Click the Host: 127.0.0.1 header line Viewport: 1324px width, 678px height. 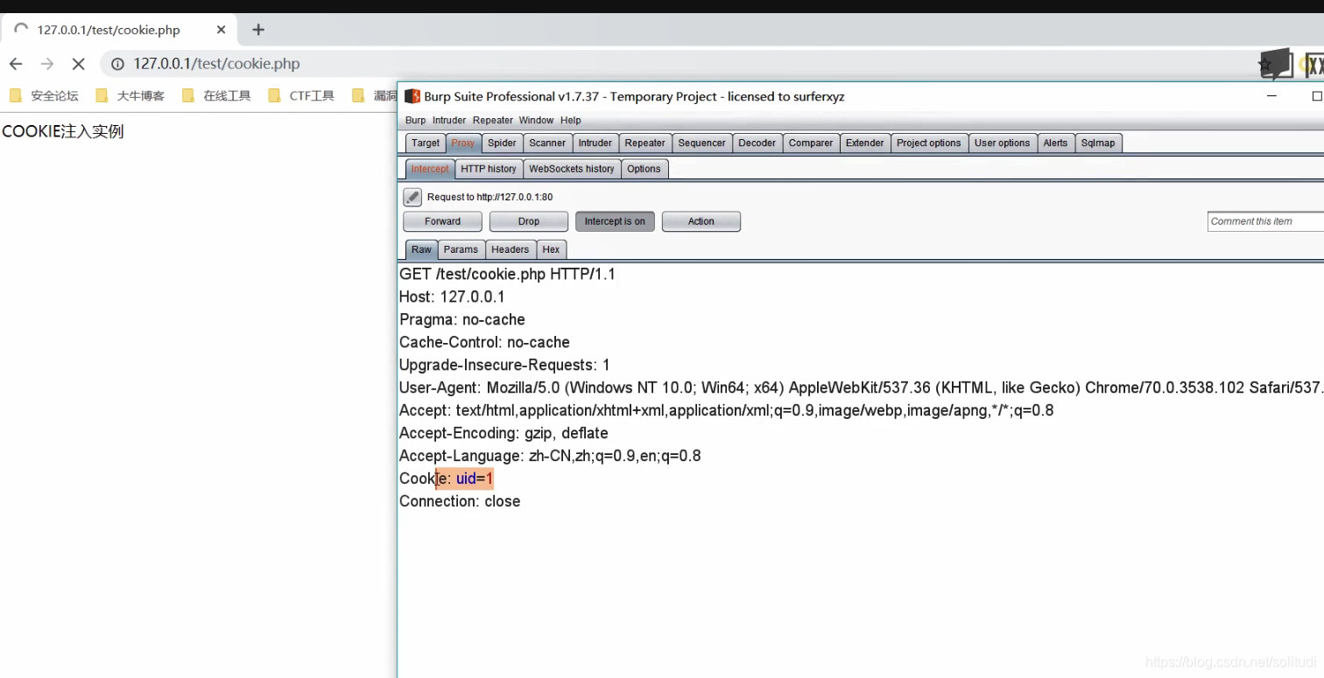[452, 297]
